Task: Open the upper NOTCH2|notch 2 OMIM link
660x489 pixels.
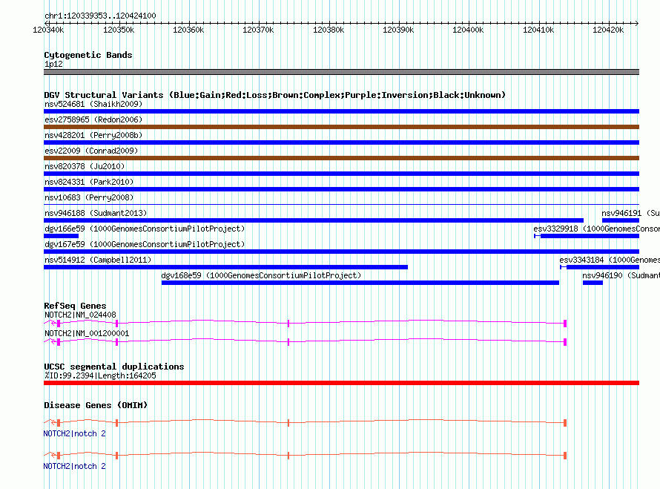Action: click(x=74, y=433)
